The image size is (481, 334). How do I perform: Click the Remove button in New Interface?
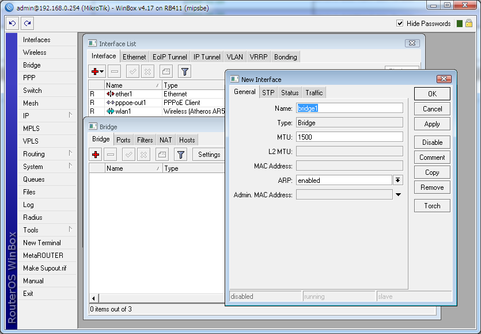[432, 187]
